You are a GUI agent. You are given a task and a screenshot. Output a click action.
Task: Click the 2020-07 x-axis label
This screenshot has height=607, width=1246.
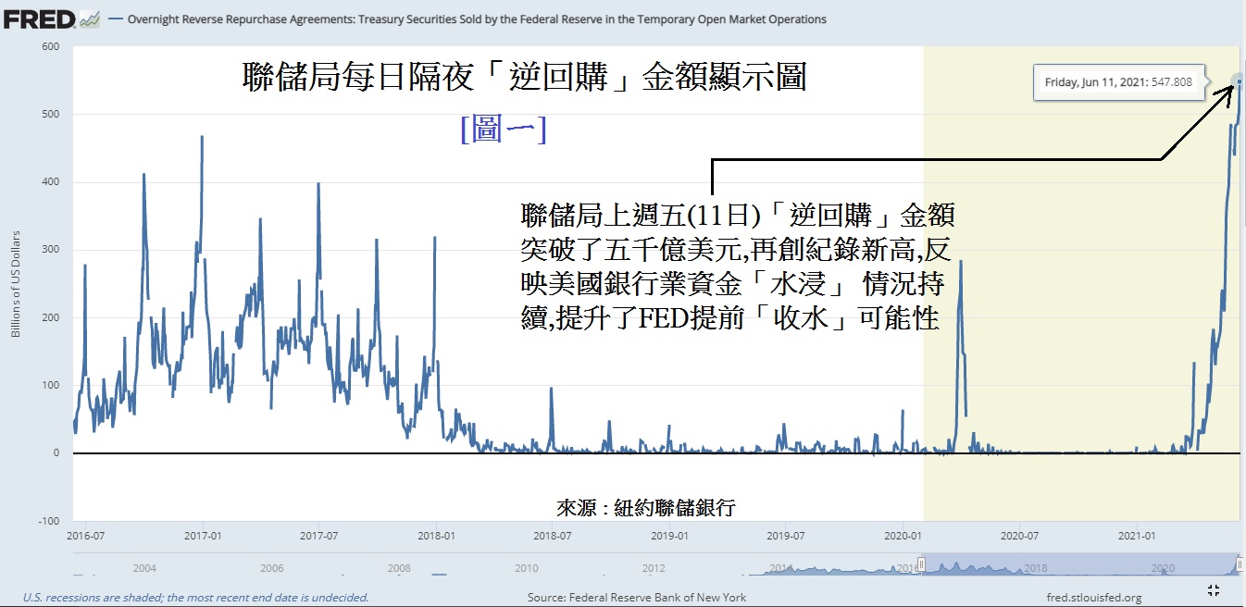pyautogui.click(x=1018, y=536)
